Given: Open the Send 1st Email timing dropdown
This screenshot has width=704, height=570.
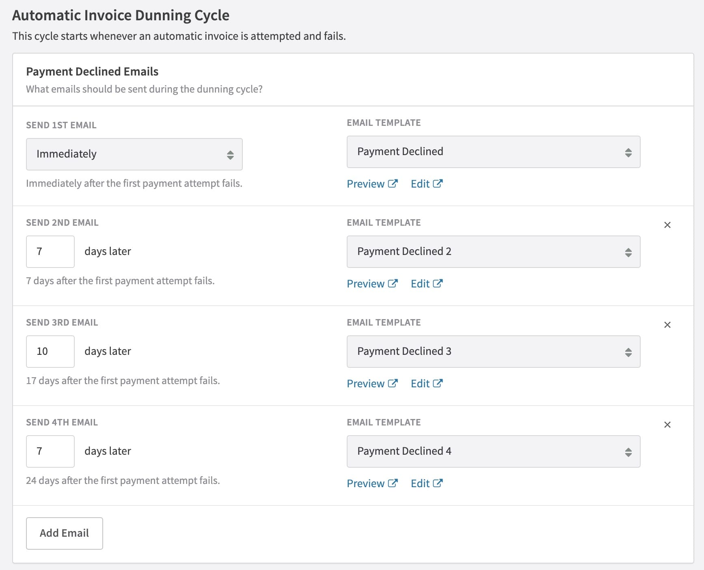Looking at the screenshot, I should [x=134, y=154].
